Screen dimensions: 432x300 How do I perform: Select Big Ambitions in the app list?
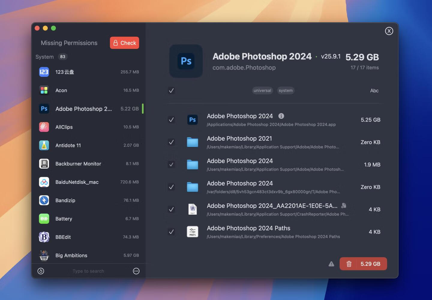pyautogui.click(x=71, y=256)
